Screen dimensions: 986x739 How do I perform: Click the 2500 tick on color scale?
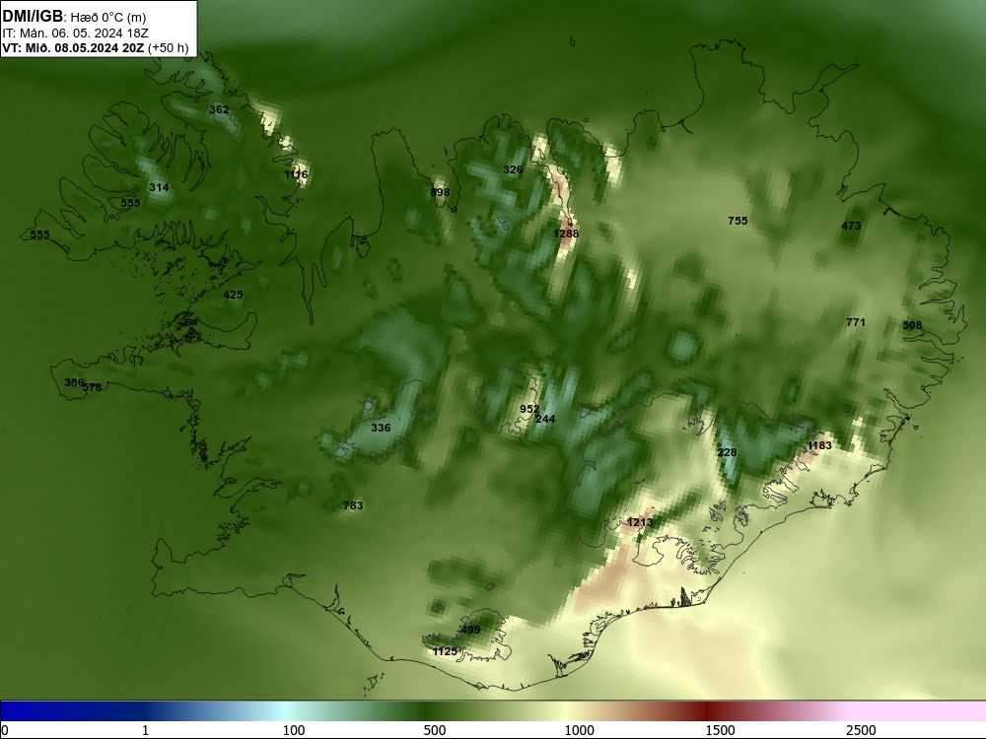(861, 730)
